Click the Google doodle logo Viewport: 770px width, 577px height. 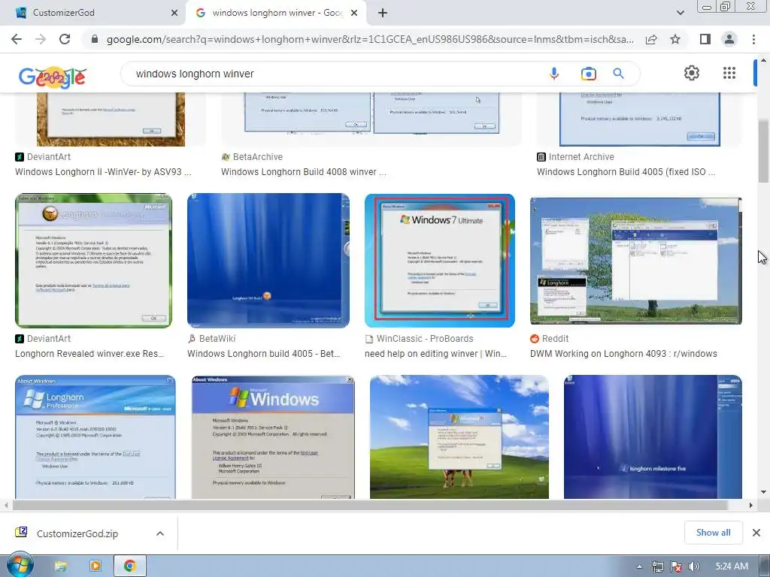53,77
